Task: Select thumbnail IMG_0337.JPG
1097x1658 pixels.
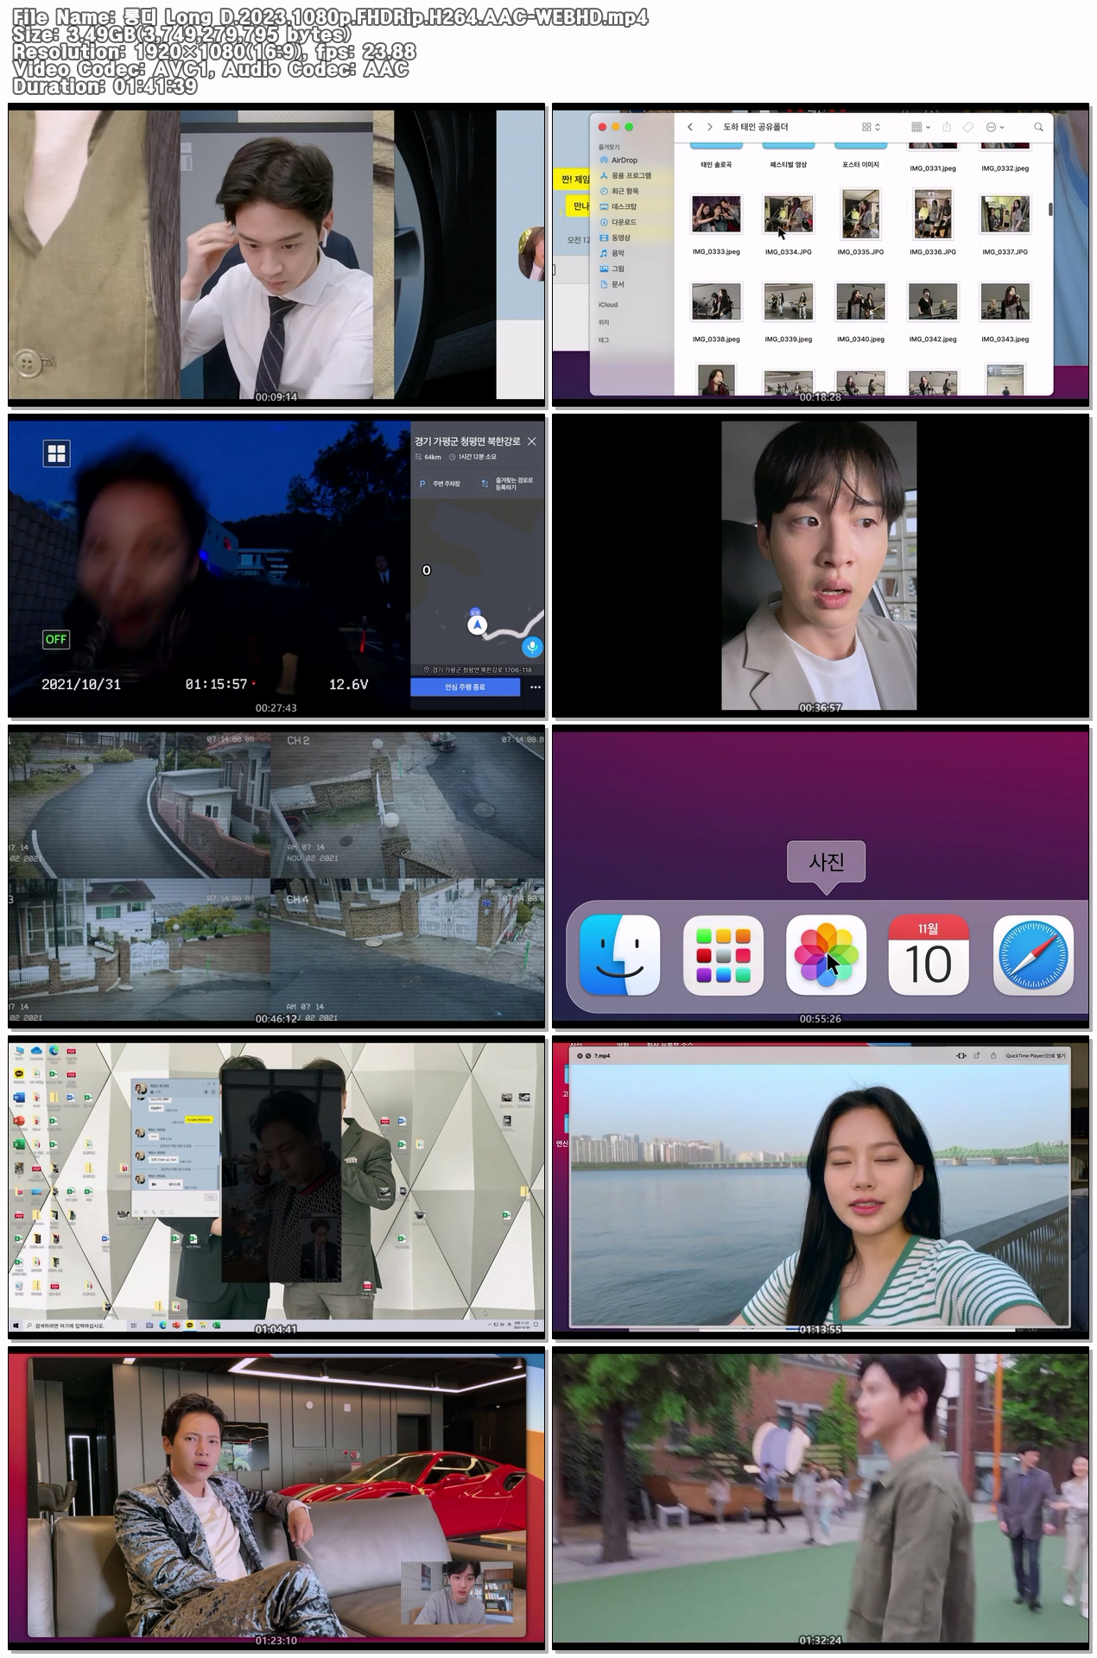Action: point(1005,214)
